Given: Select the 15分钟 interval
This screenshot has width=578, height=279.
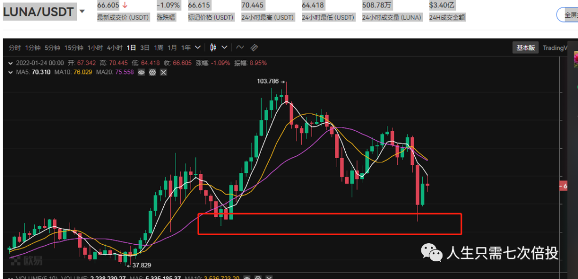Looking at the screenshot, I should pyautogui.click(x=73, y=48).
